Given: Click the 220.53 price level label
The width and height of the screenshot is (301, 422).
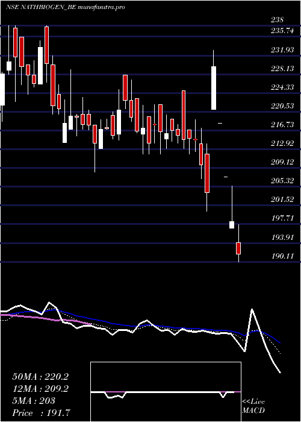Looking at the screenshot, I should tap(282, 106).
